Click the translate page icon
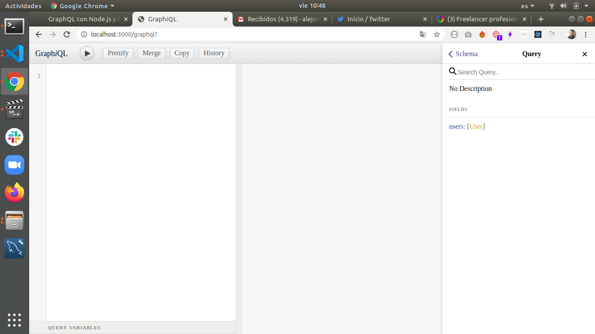 pos(423,34)
